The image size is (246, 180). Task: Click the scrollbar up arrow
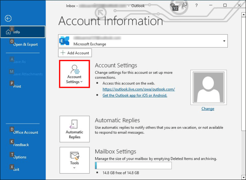tap(244, 15)
